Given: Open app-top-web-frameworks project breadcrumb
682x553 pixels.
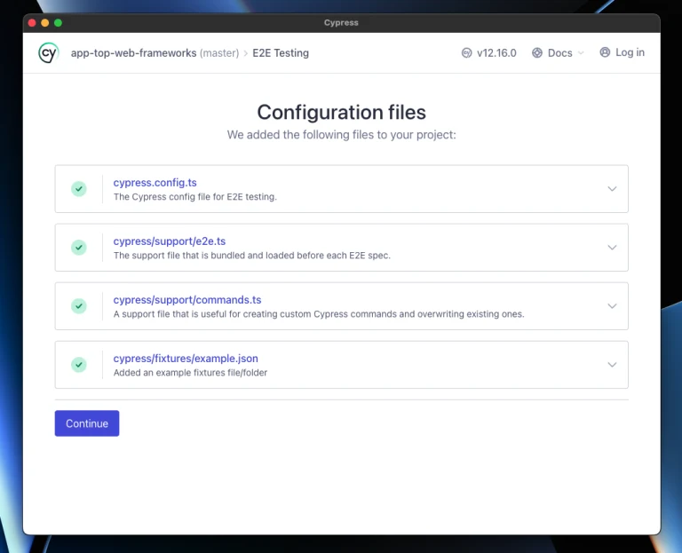Looking at the screenshot, I should coord(133,53).
